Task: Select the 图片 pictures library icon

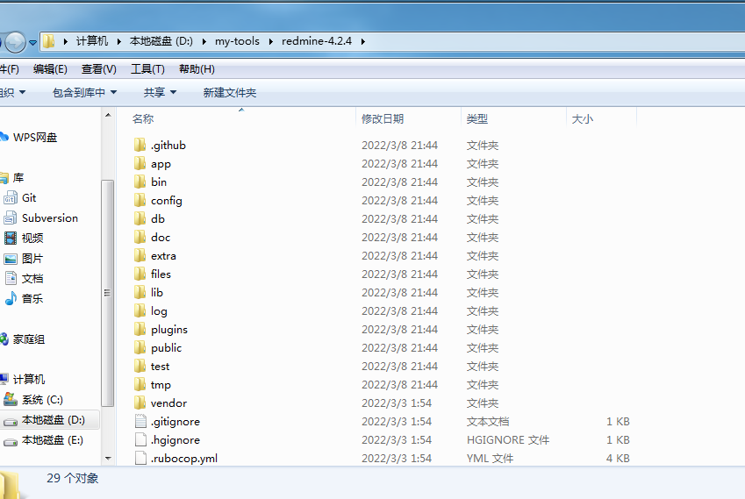Action: click(11, 259)
